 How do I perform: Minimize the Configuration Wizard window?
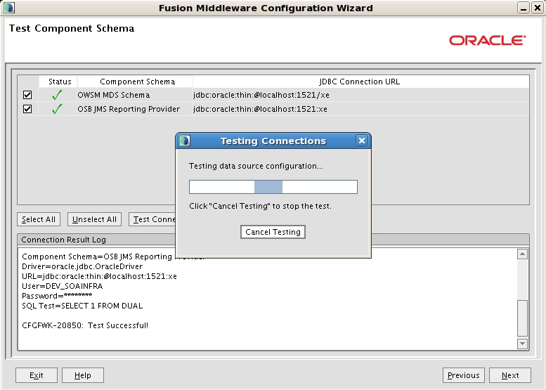click(x=523, y=8)
